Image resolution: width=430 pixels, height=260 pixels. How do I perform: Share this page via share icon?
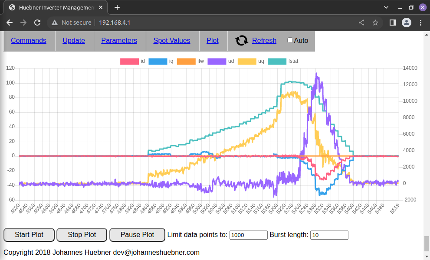tap(361, 23)
